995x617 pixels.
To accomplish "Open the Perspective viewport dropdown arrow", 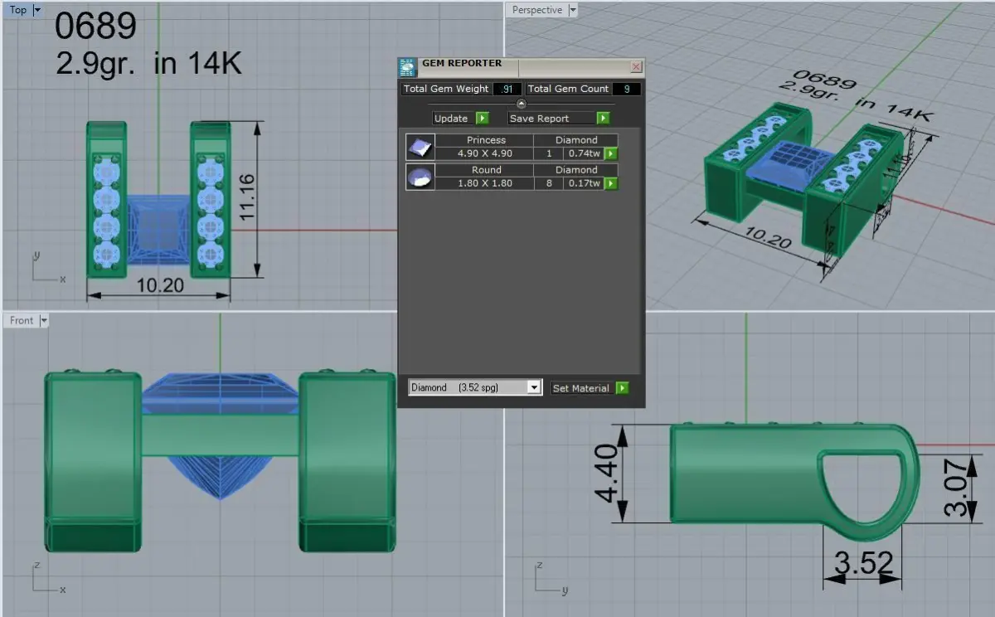I will coord(573,10).
